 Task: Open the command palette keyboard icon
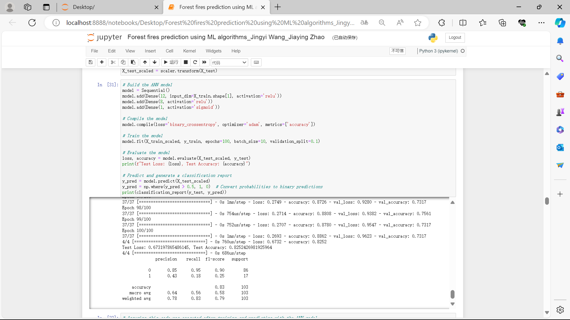256,62
